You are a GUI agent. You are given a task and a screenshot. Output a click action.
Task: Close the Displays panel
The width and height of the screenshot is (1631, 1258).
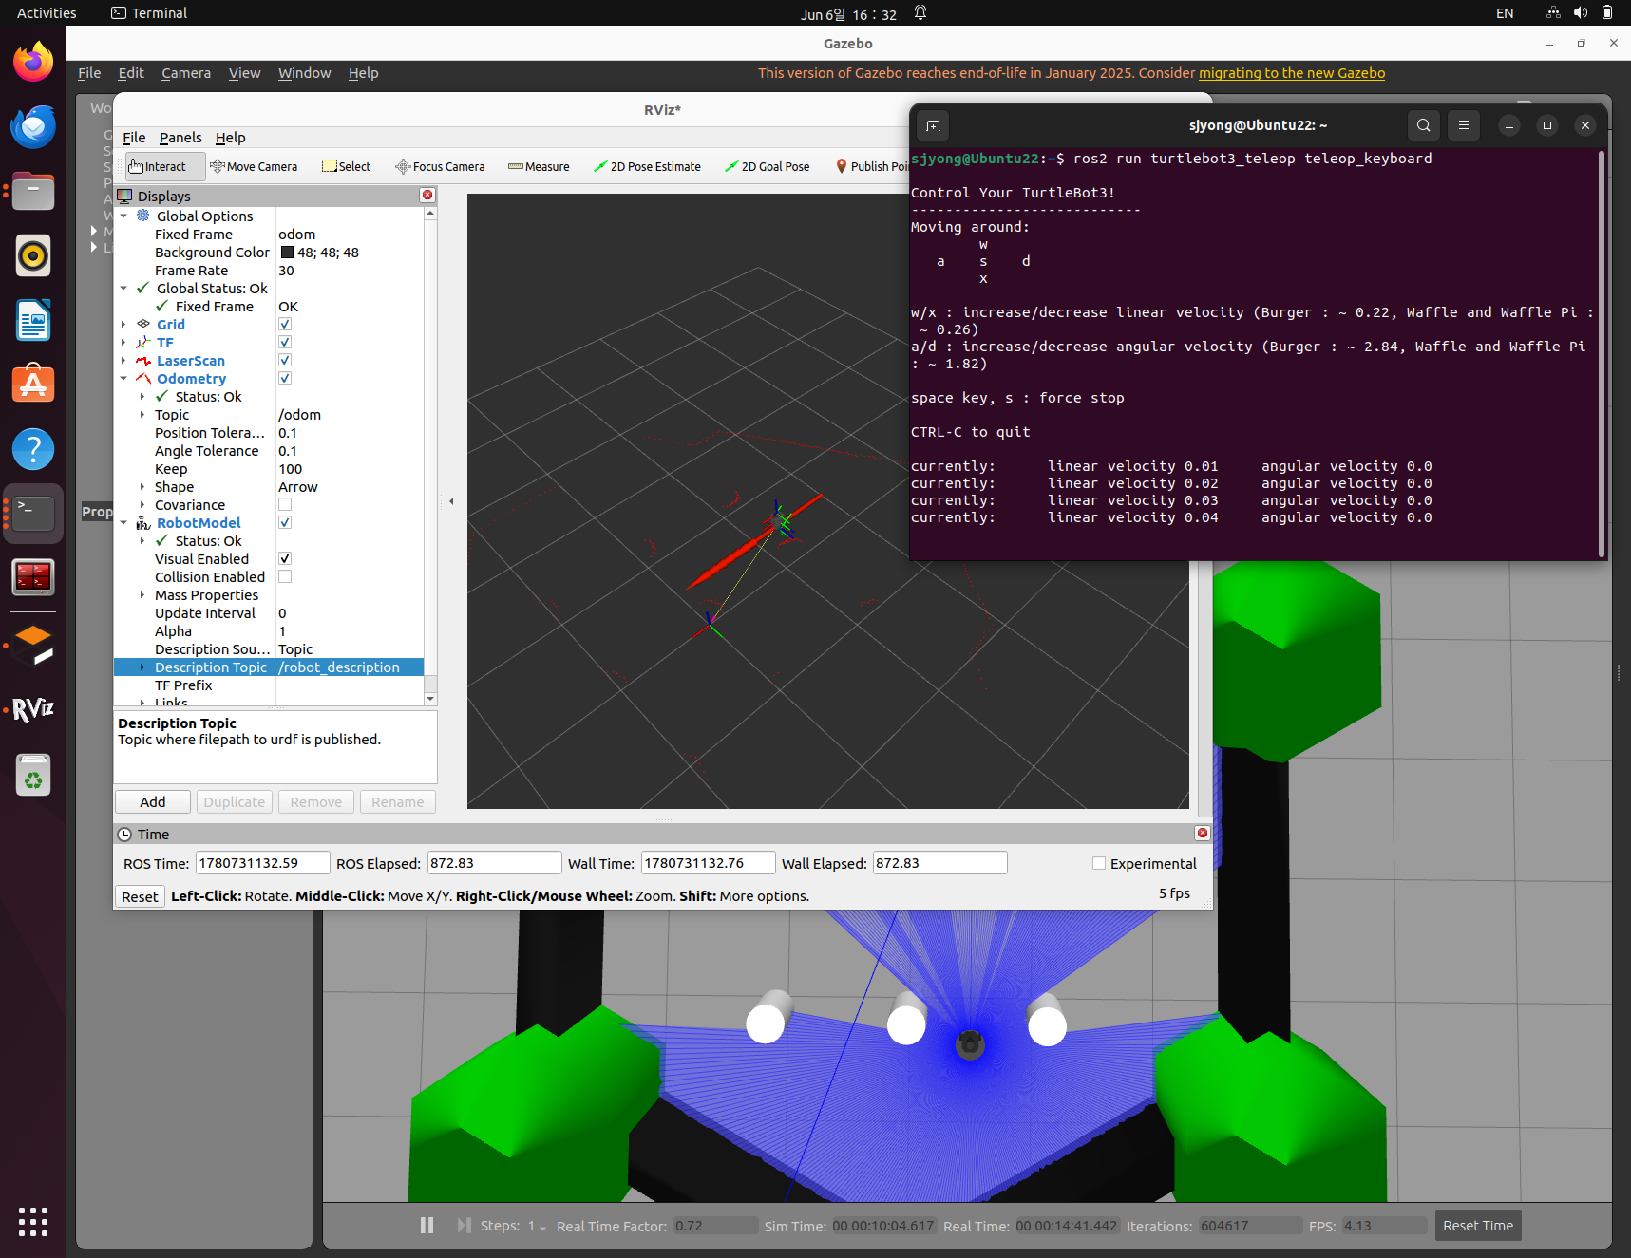point(427,195)
